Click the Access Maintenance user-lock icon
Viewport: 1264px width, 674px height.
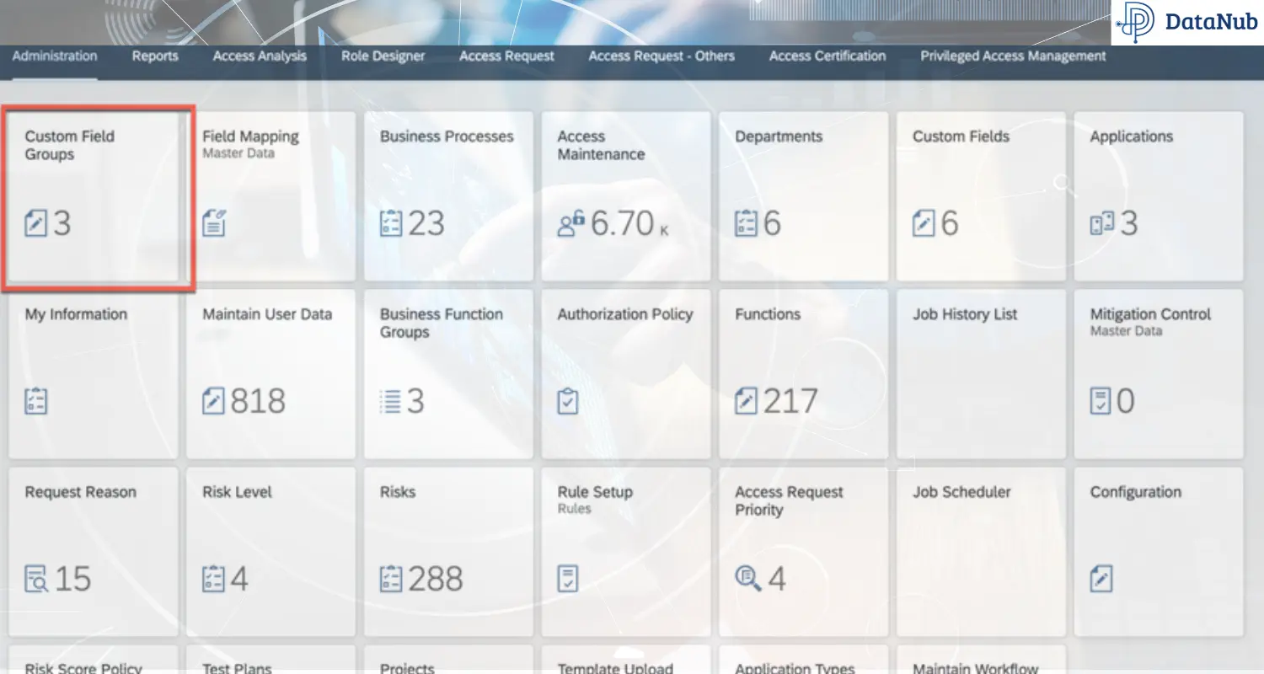[x=570, y=224]
